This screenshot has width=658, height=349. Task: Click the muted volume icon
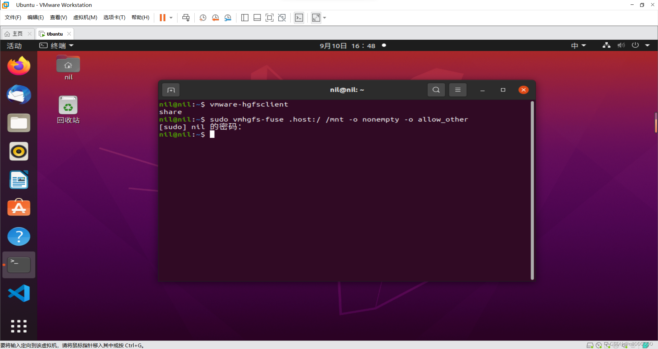coord(621,45)
